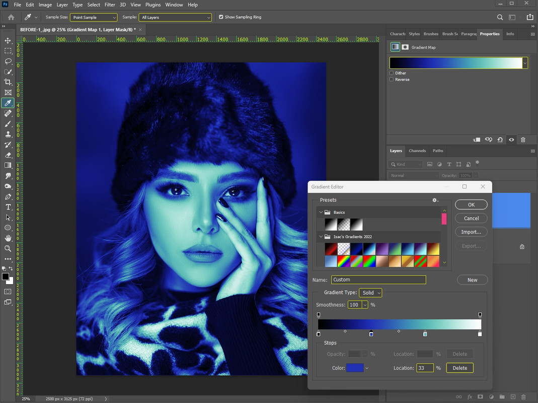Switch to the Channels tab

point(417,151)
